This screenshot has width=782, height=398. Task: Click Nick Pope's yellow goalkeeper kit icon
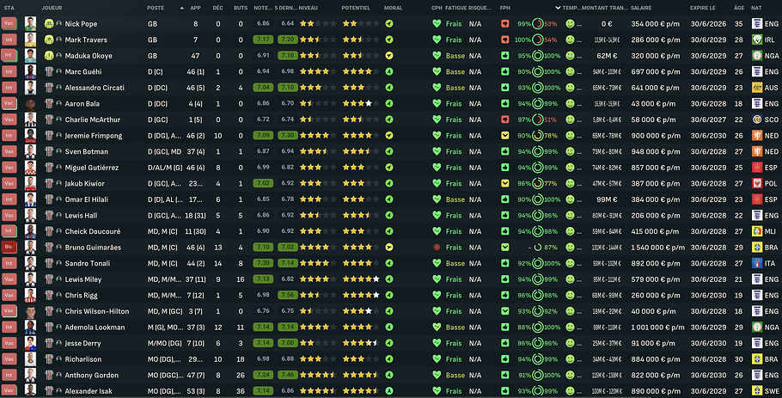[x=49, y=23]
